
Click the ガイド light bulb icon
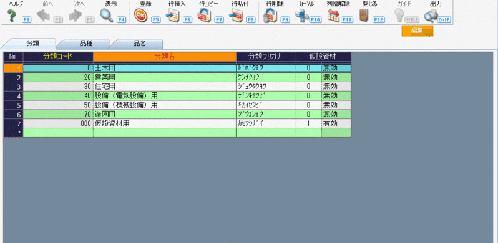pos(399,16)
